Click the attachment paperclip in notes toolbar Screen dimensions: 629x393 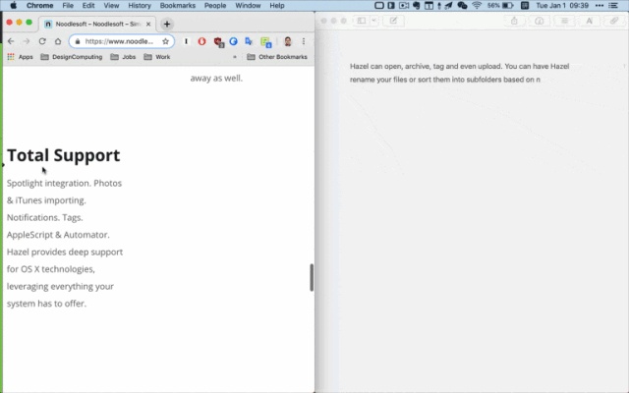[614, 21]
